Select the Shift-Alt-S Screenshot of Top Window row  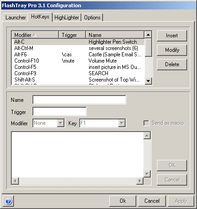click(78, 80)
